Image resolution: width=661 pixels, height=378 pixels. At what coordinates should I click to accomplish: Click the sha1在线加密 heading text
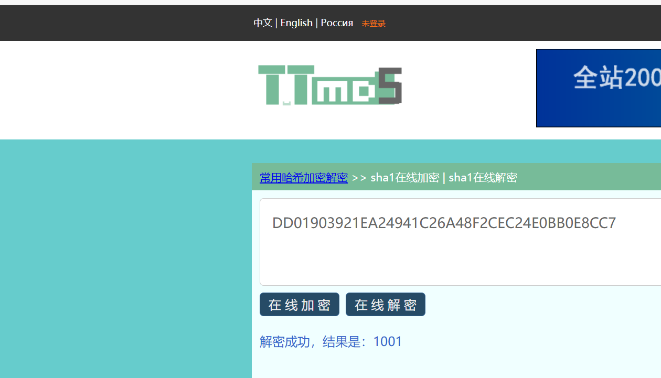tap(404, 178)
